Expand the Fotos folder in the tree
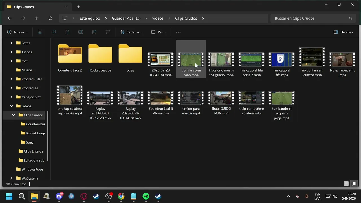361x203 pixels. tap(11, 43)
